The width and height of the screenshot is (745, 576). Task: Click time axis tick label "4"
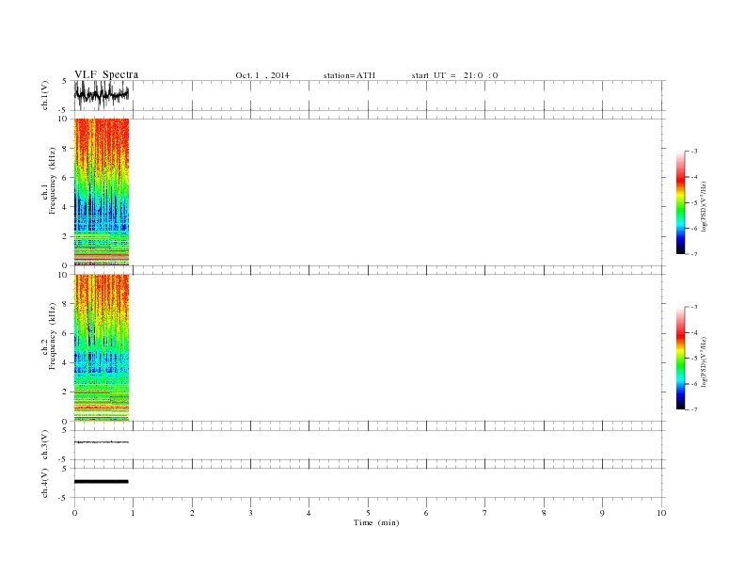(309, 513)
